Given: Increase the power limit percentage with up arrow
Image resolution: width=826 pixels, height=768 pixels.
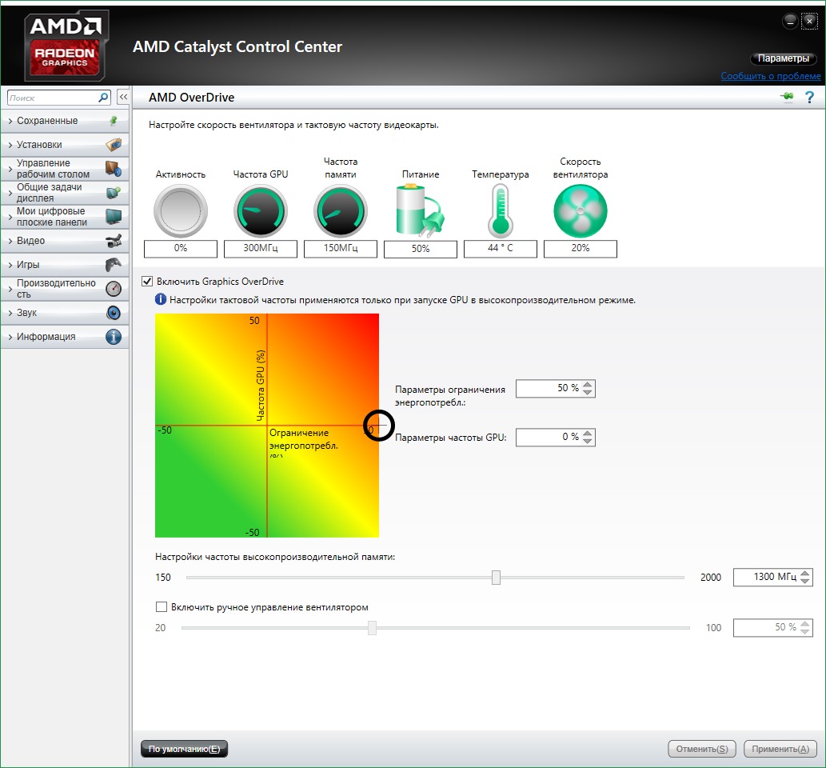Looking at the screenshot, I should click(588, 384).
